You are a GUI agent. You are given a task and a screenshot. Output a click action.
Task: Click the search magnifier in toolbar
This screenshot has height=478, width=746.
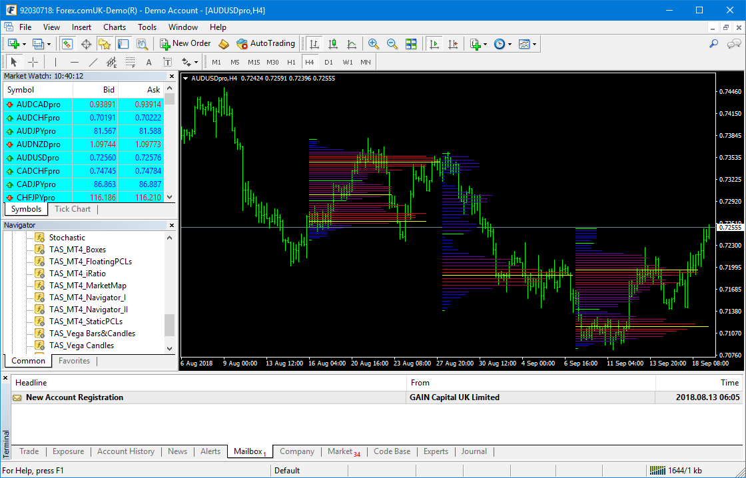pyautogui.click(x=713, y=44)
